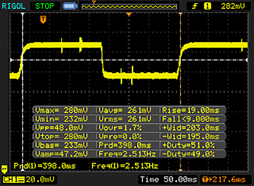Viewport: 254px width, 186px height.
Task: Click the orange center time reference triangle
Action: 129,14
